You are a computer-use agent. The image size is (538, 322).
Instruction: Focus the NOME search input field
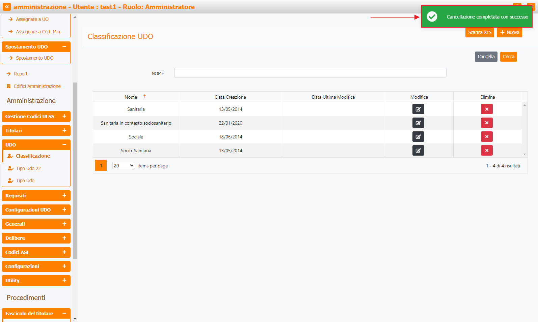tap(310, 73)
